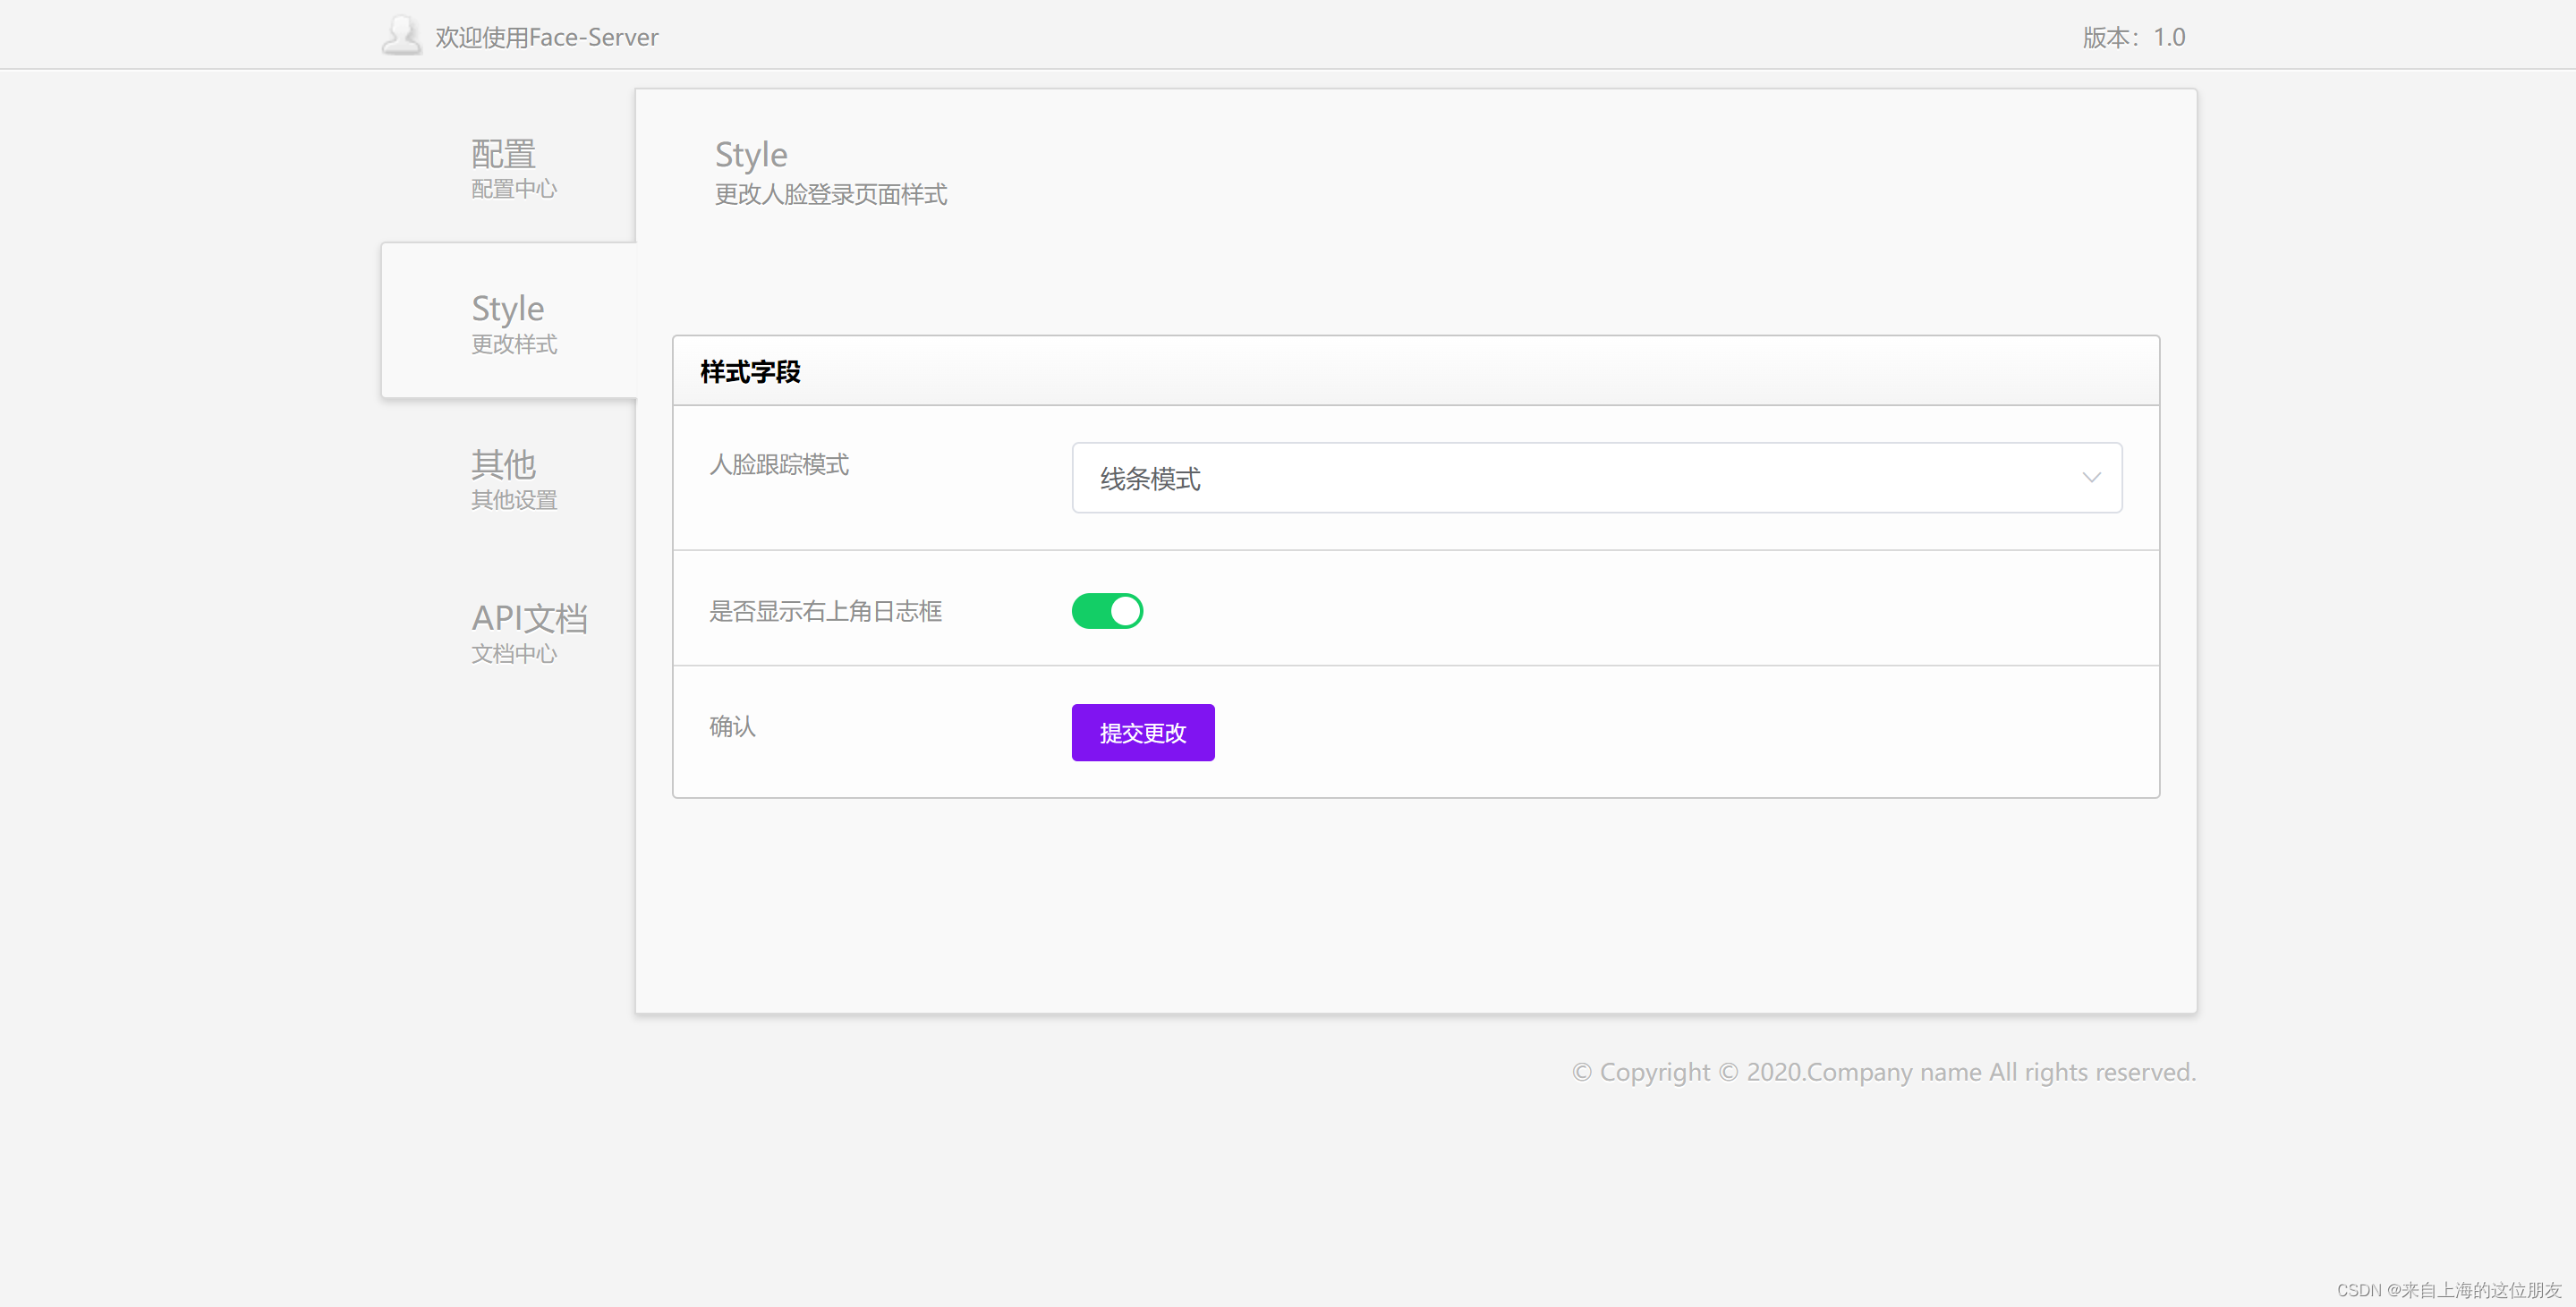Click the 线条模式 selected value
The height and width of the screenshot is (1307, 2576).
[x=1150, y=479]
